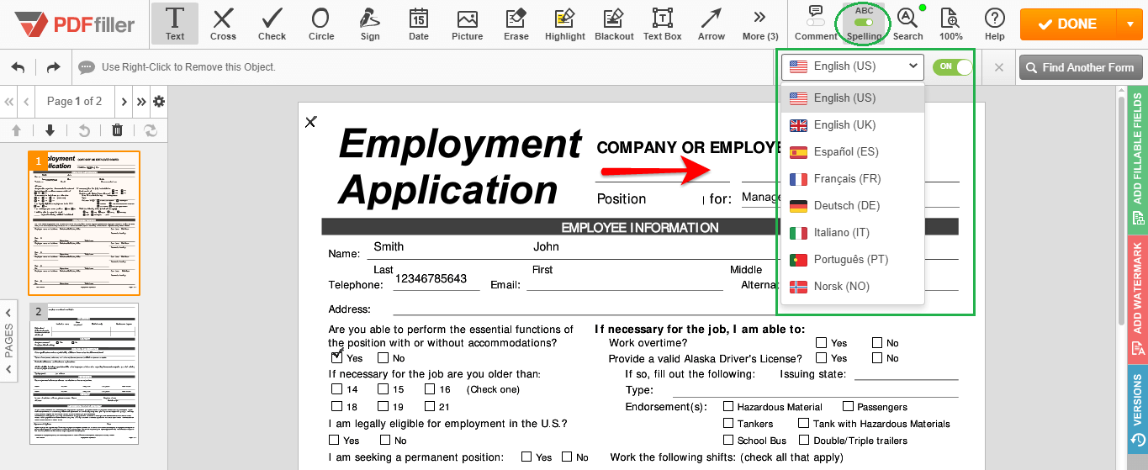1148x470 pixels.
Task: Check the Passengers endorsement box
Action: click(x=848, y=406)
